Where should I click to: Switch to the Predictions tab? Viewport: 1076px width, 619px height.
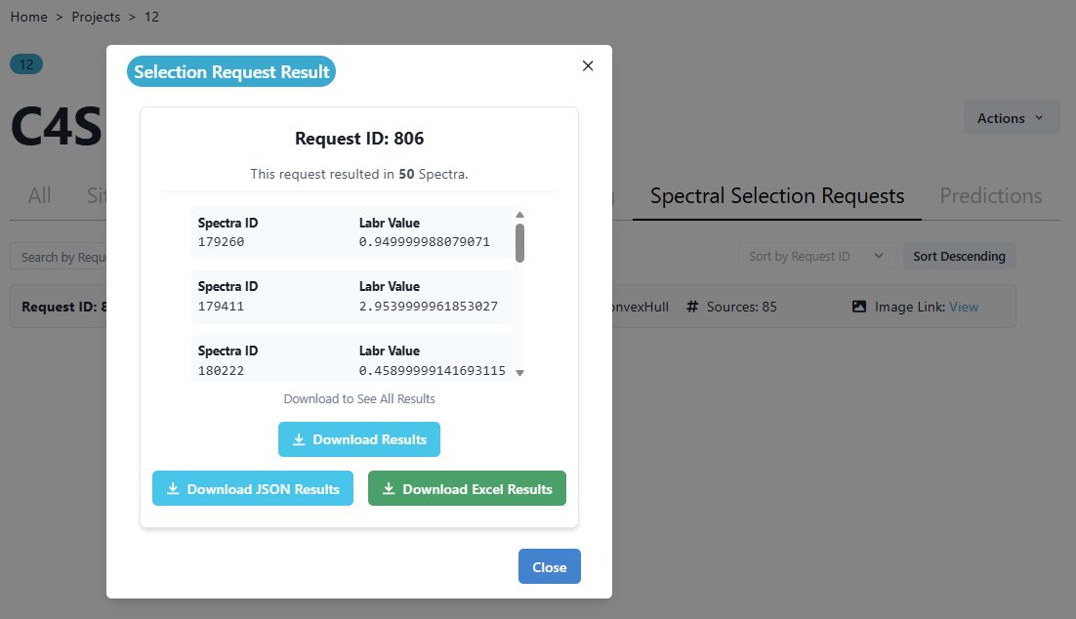pos(990,196)
